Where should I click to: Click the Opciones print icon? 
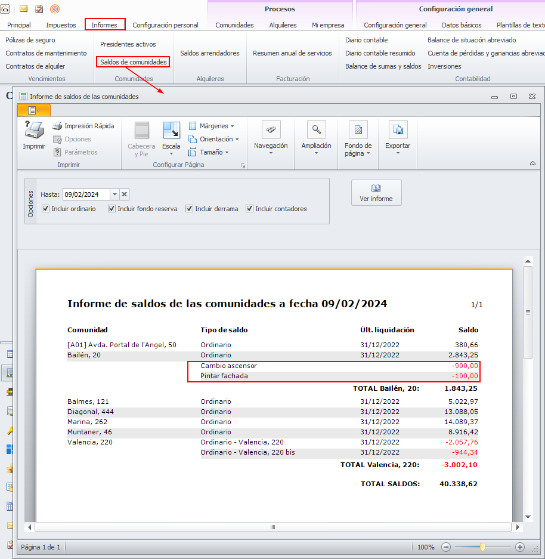tap(57, 139)
